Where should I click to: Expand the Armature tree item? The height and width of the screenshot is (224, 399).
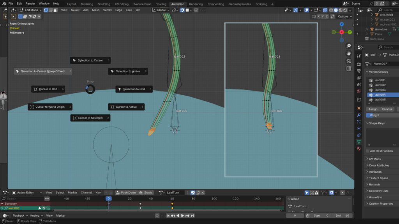tap(367, 29)
